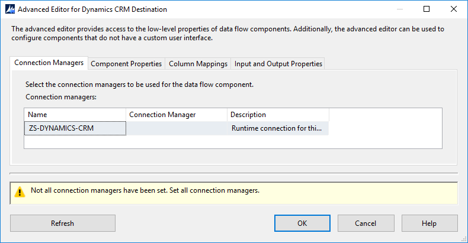Click the Refresh button
The image size is (468, 243).
click(x=63, y=223)
